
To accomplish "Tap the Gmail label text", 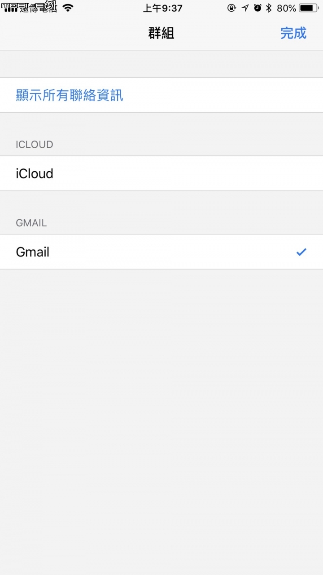I will point(33,252).
